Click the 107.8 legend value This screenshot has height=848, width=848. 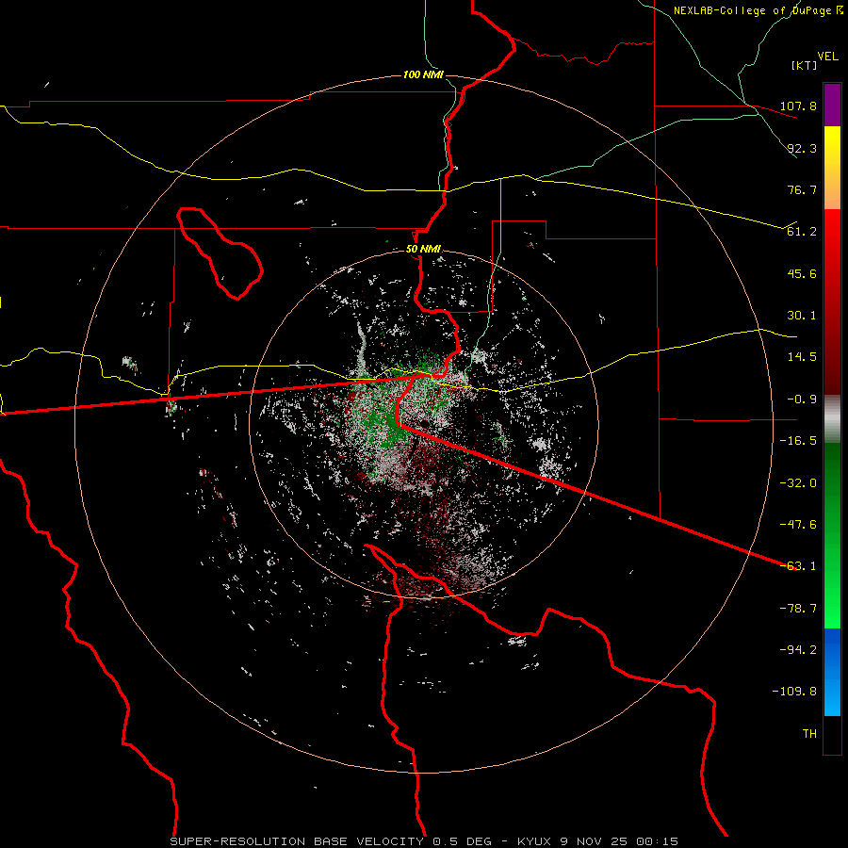click(x=798, y=106)
